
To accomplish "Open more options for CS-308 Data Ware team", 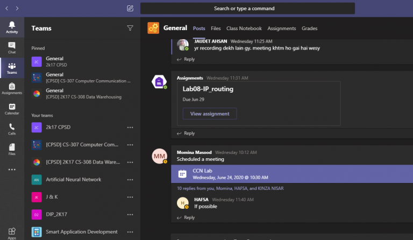I will (130, 162).
